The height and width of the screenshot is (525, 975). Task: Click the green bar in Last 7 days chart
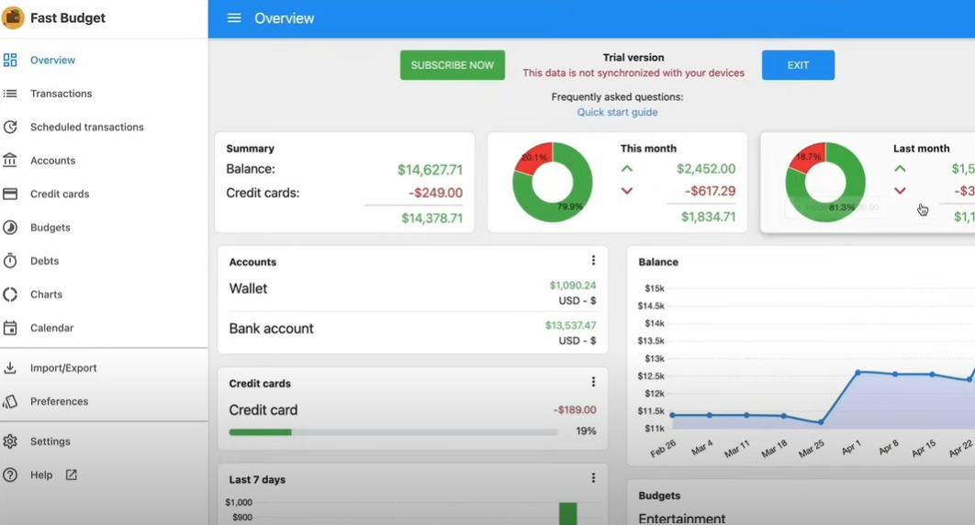567,514
